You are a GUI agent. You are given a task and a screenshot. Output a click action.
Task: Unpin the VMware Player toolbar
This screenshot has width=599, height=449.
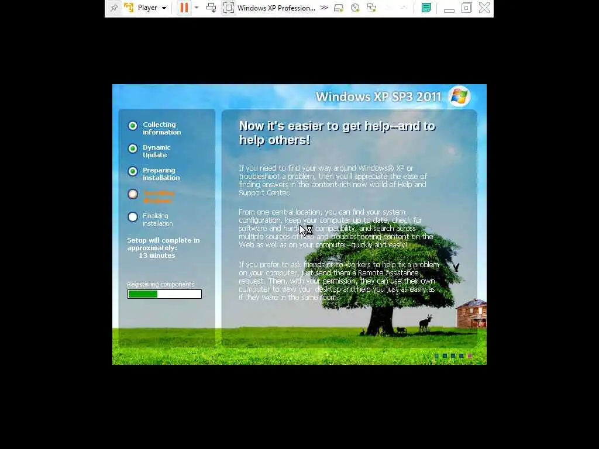pyautogui.click(x=114, y=8)
